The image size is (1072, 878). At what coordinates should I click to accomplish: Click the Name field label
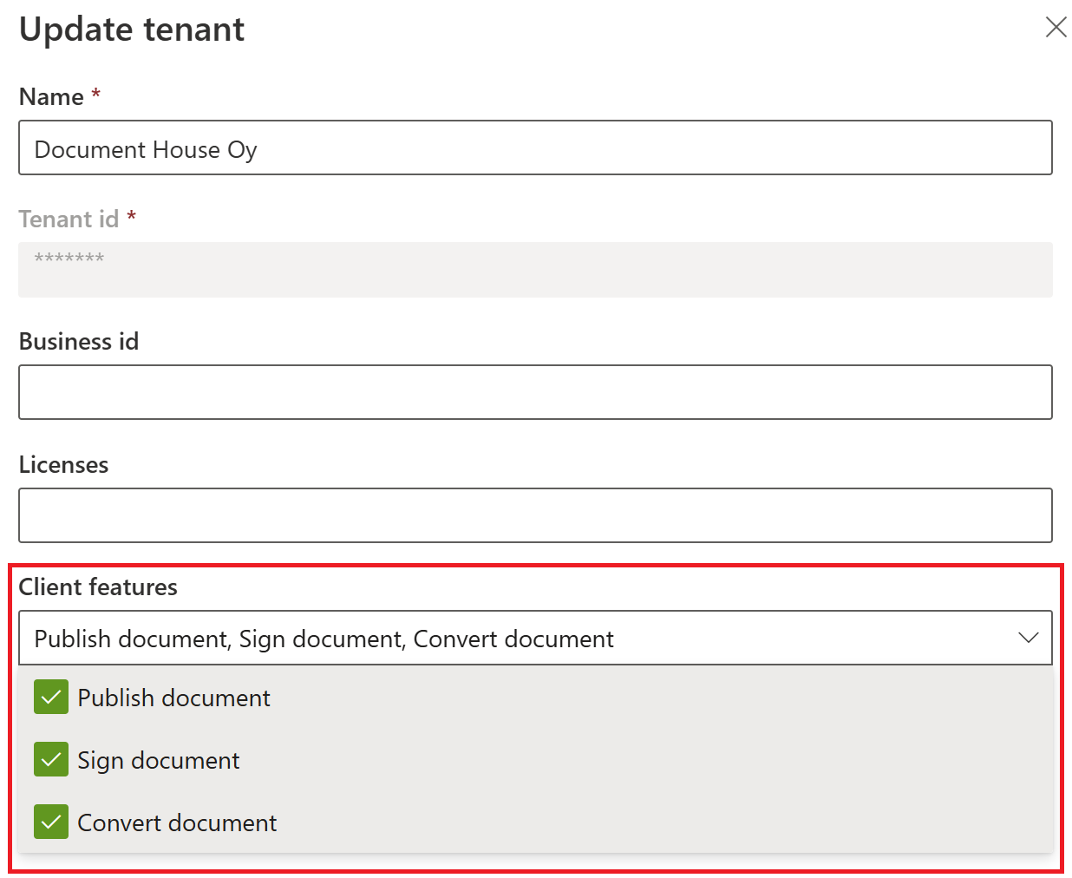coord(51,97)
